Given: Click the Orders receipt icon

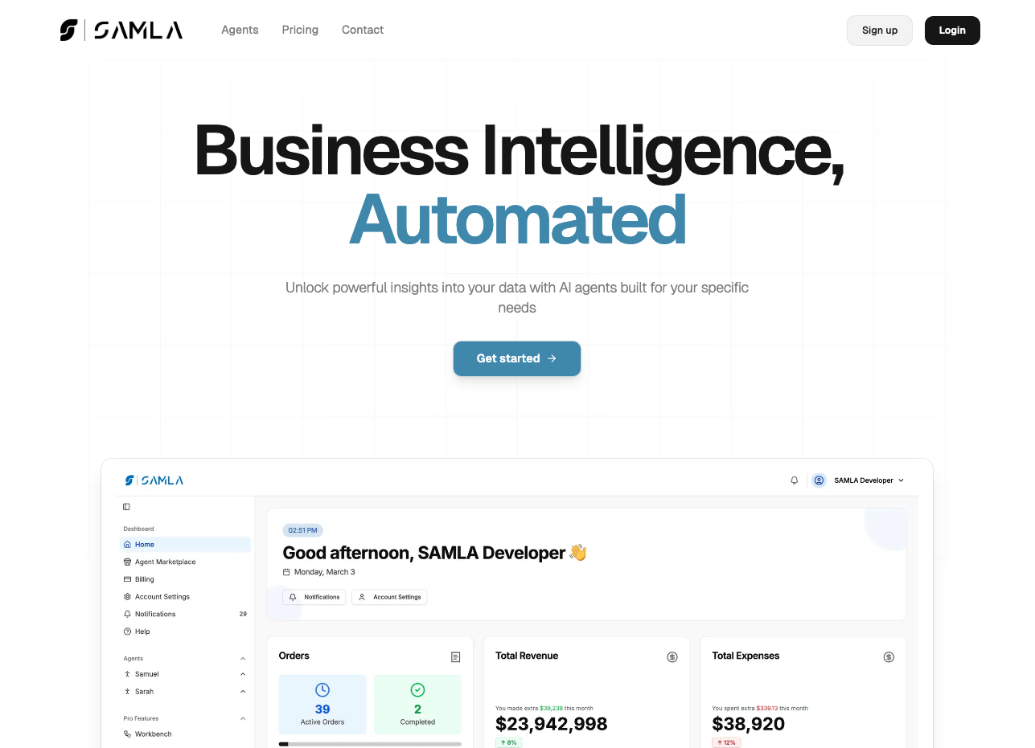Looking at the screenshot, I should [x=456, y=657].
